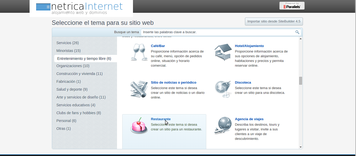Click the Discoteca description text
Viewport: 356px width, 156px height.
point(260,90)
